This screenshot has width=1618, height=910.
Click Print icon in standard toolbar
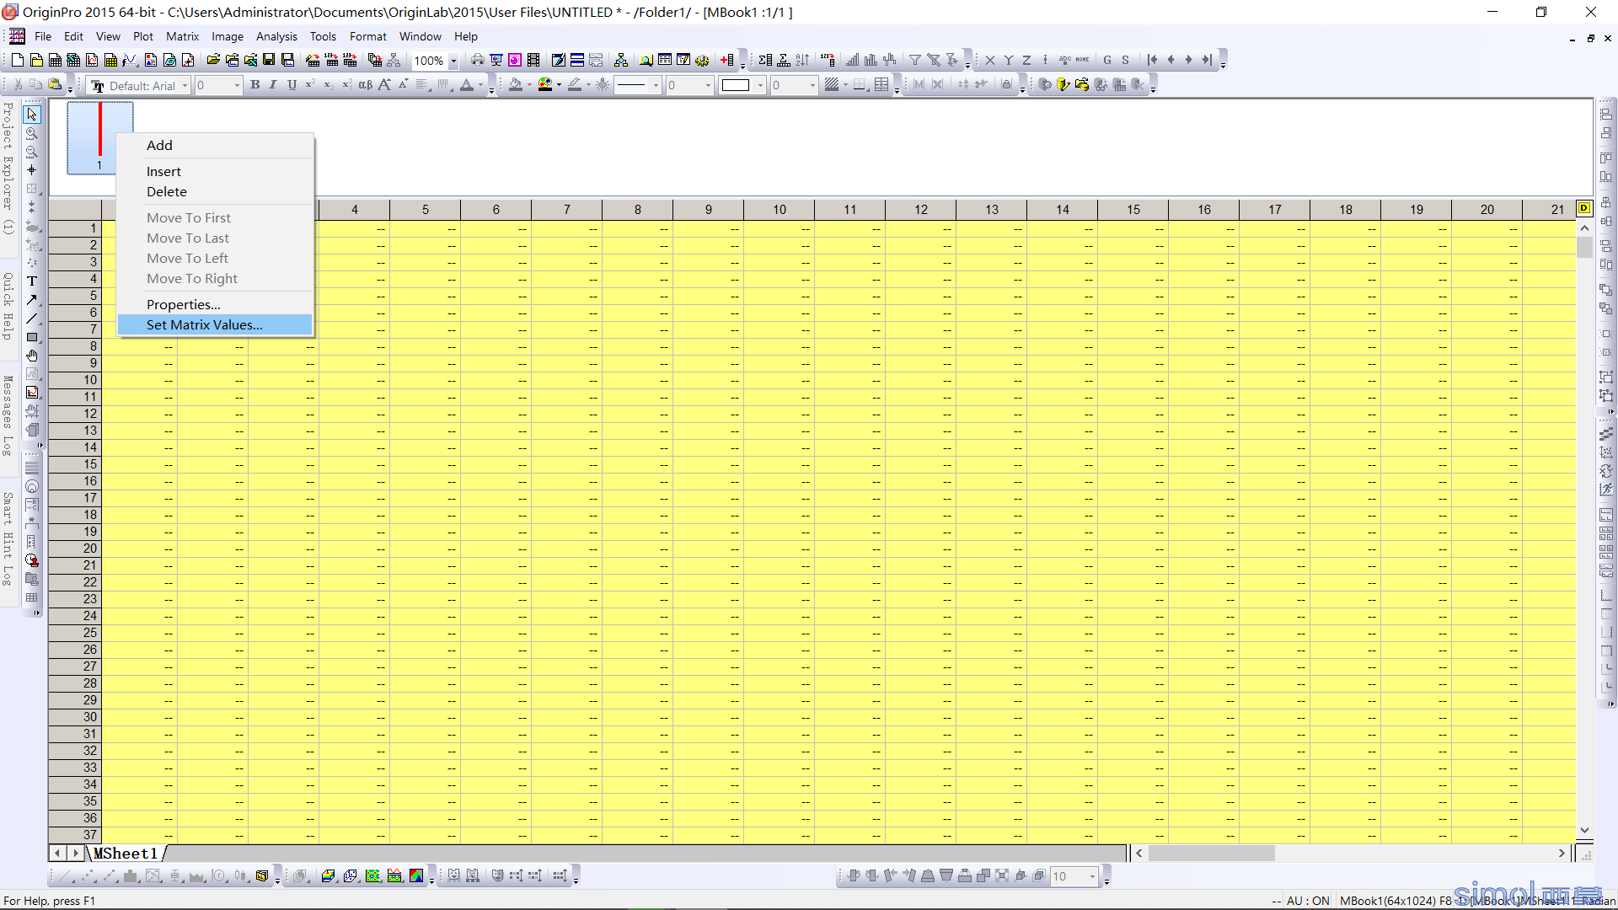[x=478, y=60]
